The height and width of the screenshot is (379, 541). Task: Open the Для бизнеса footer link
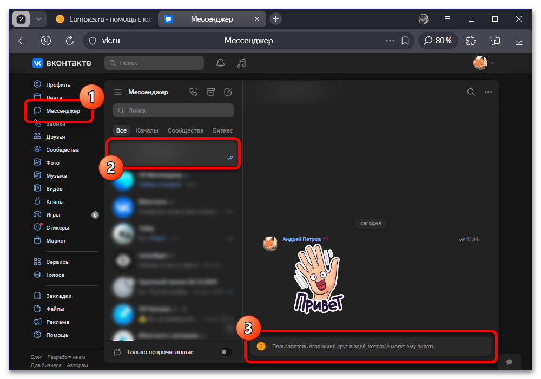point(46,365)
